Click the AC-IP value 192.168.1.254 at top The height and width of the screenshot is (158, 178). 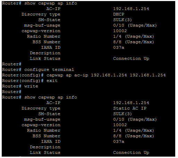coord(131,9)
